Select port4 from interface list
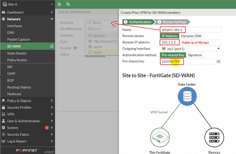 [x=103, y=47]
